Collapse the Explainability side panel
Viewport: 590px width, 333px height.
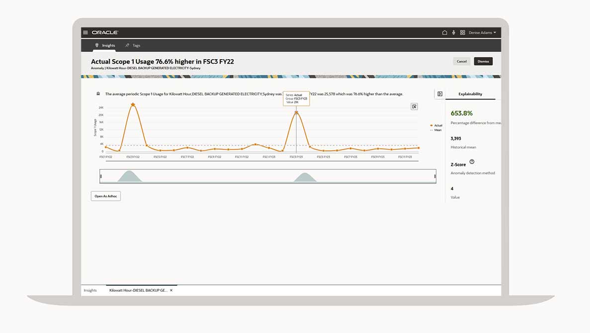439,94
